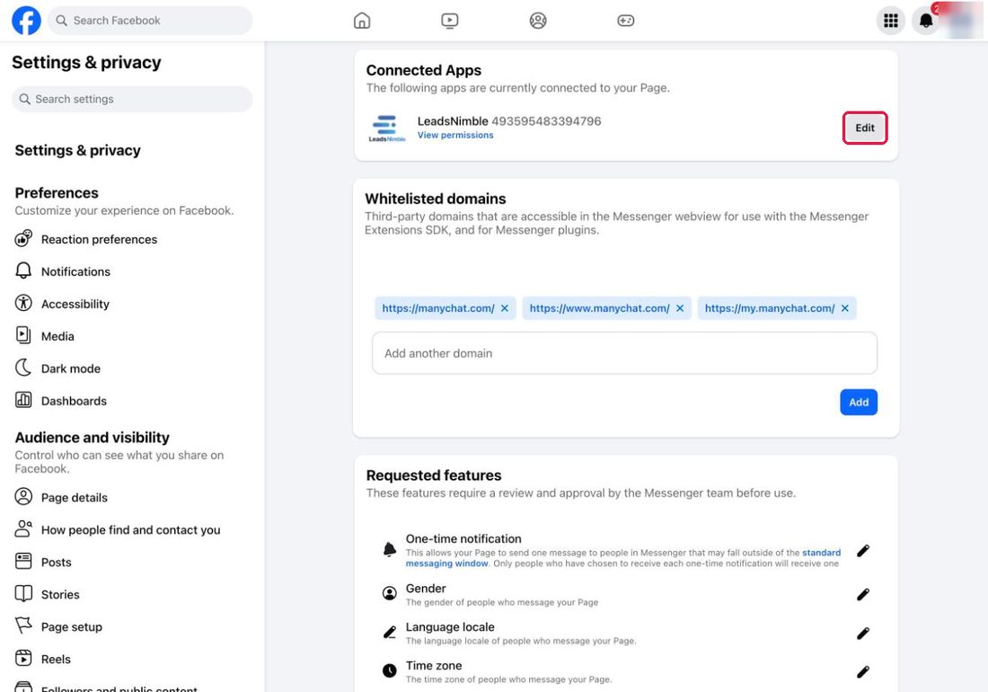Click the Notifications bell sidebar icon
Viewport: 988px width, 692px height.
23,271
